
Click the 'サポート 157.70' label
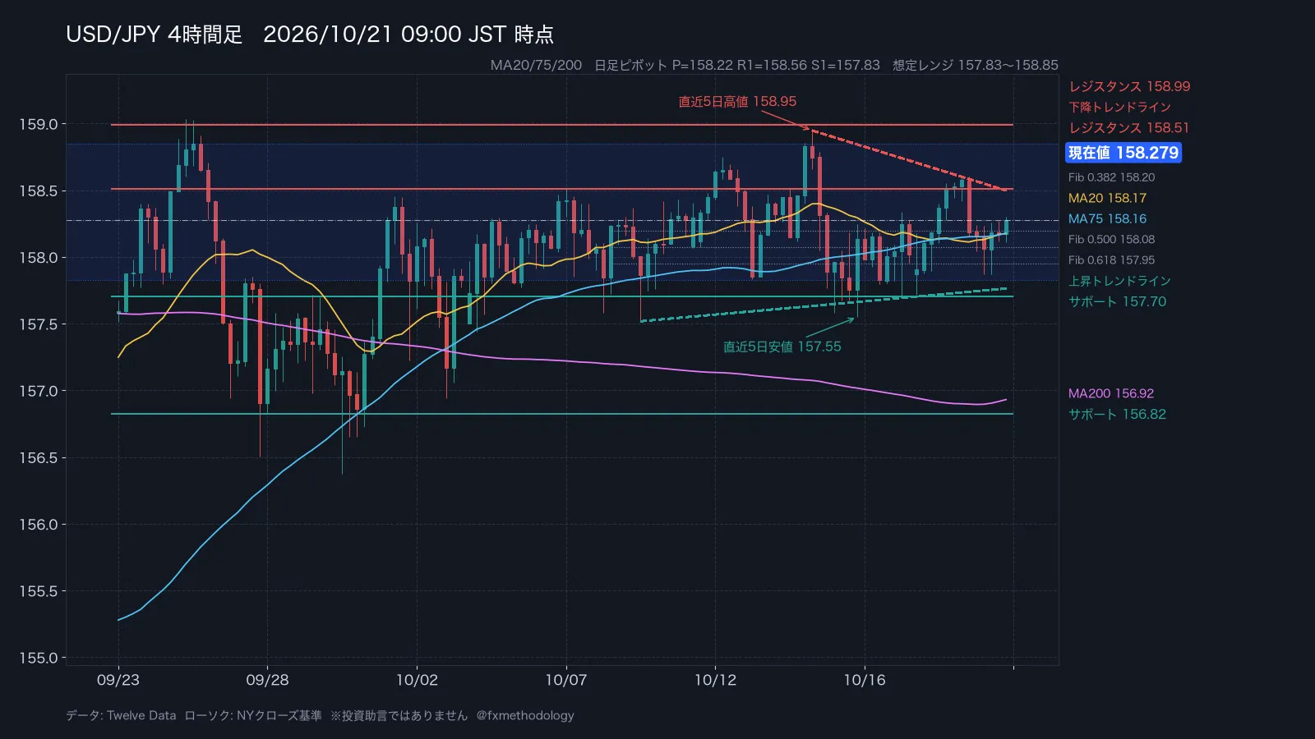[x=1117, y=301]
